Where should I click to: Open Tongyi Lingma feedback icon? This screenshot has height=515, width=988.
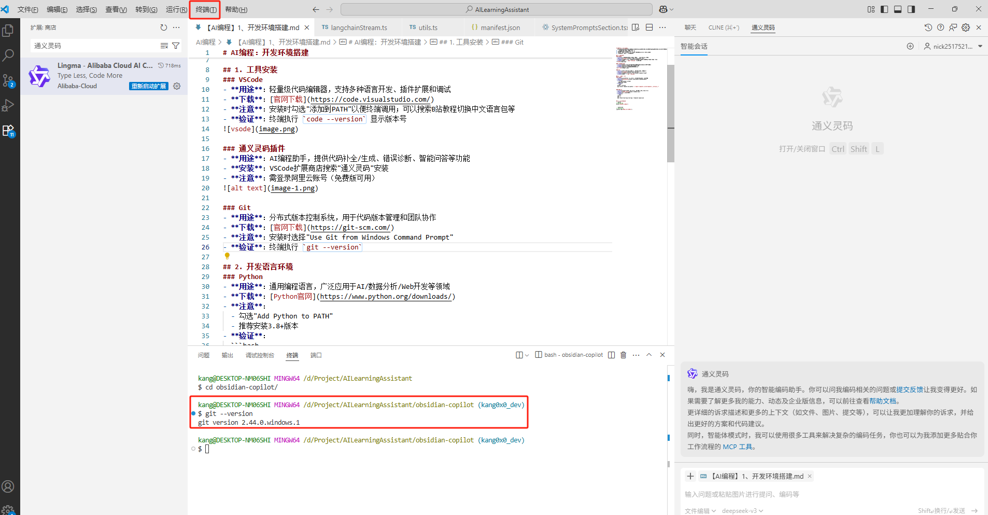[x=953, y=27]
